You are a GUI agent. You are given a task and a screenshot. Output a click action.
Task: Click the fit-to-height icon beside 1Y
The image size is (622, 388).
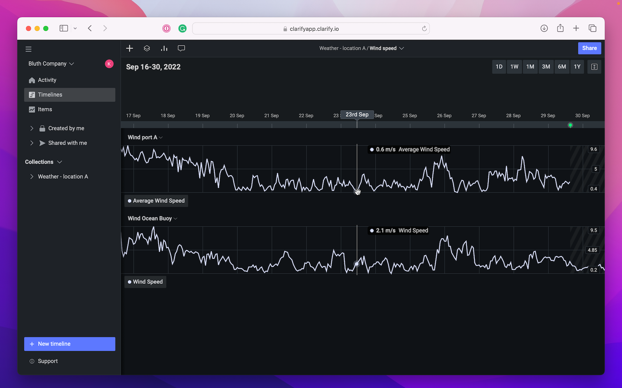pyautogui.click(x=594, y=67)
